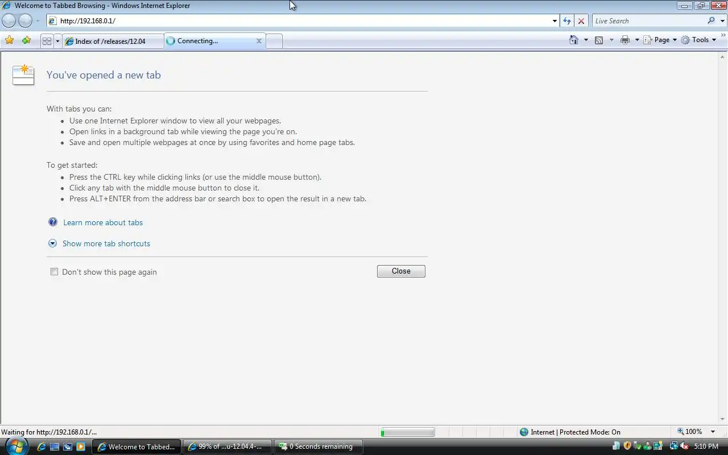Image resolution: width=728 pixels, height=455 pixels.
Task: Click the Windows Security shield tray icon
Action: (627, 446)
